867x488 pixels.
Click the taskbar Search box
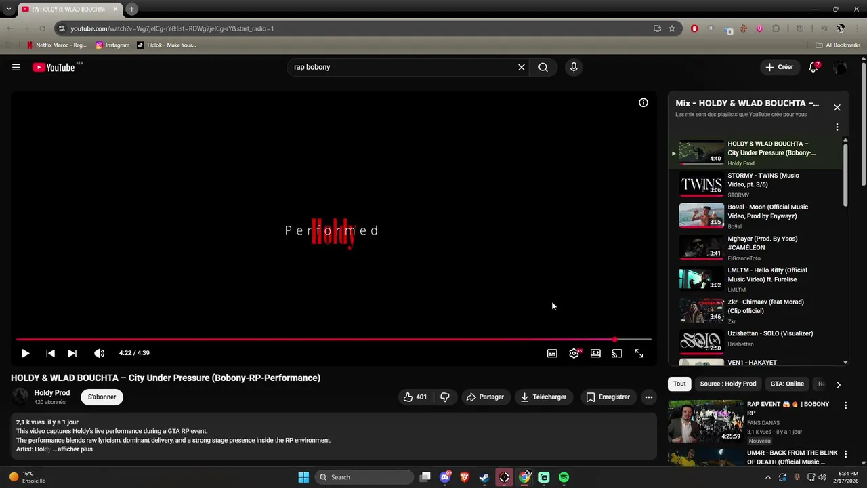pos(364,477)
